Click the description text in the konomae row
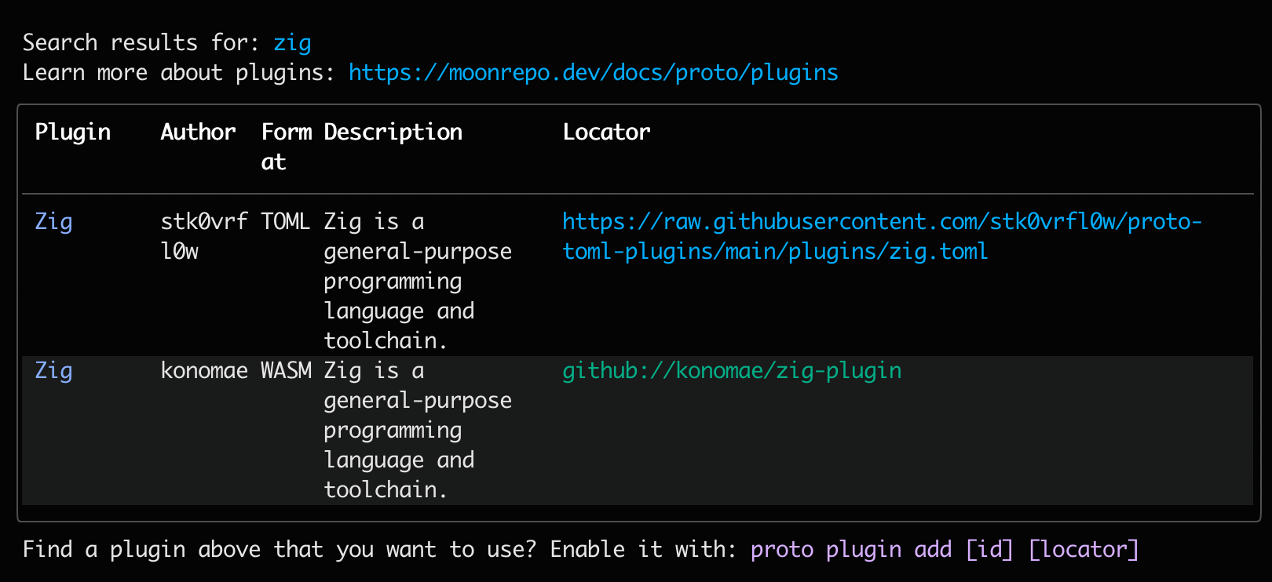This screenshot has width=1272, height=582. (x=416, y=430)
